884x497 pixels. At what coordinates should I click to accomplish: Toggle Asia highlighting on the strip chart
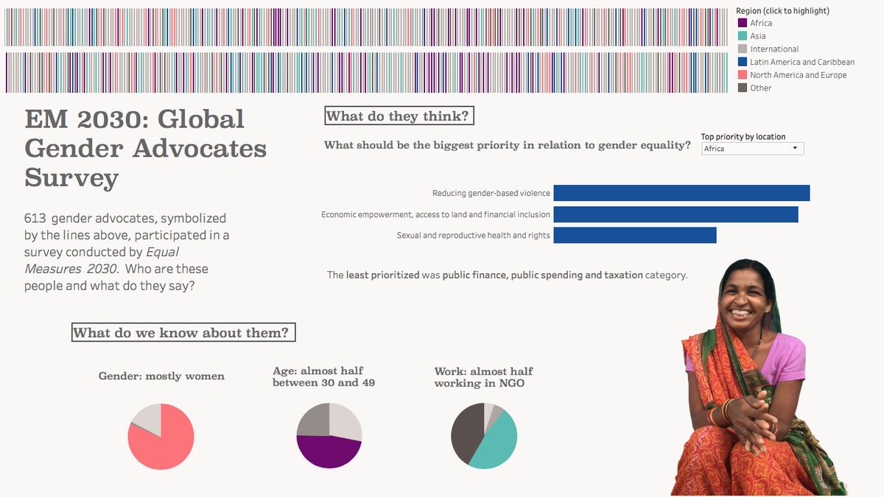click(741, 35)
